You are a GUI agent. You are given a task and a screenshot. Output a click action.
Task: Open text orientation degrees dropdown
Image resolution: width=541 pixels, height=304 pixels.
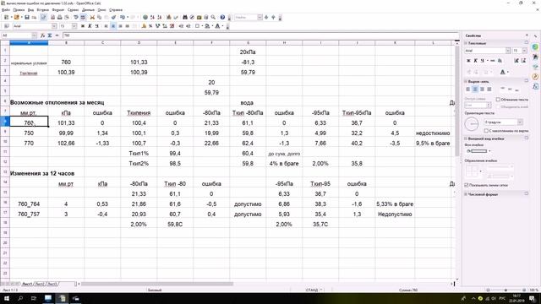[520, 122]
